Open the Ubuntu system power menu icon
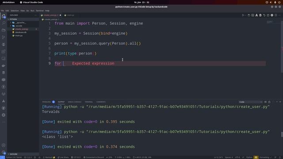Screen dimensions: 283x159 click(x=279, y=2)
